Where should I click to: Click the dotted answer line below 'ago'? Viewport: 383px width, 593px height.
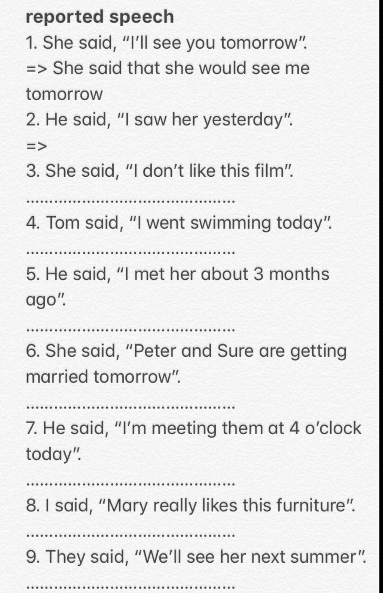tap(131, 330)
